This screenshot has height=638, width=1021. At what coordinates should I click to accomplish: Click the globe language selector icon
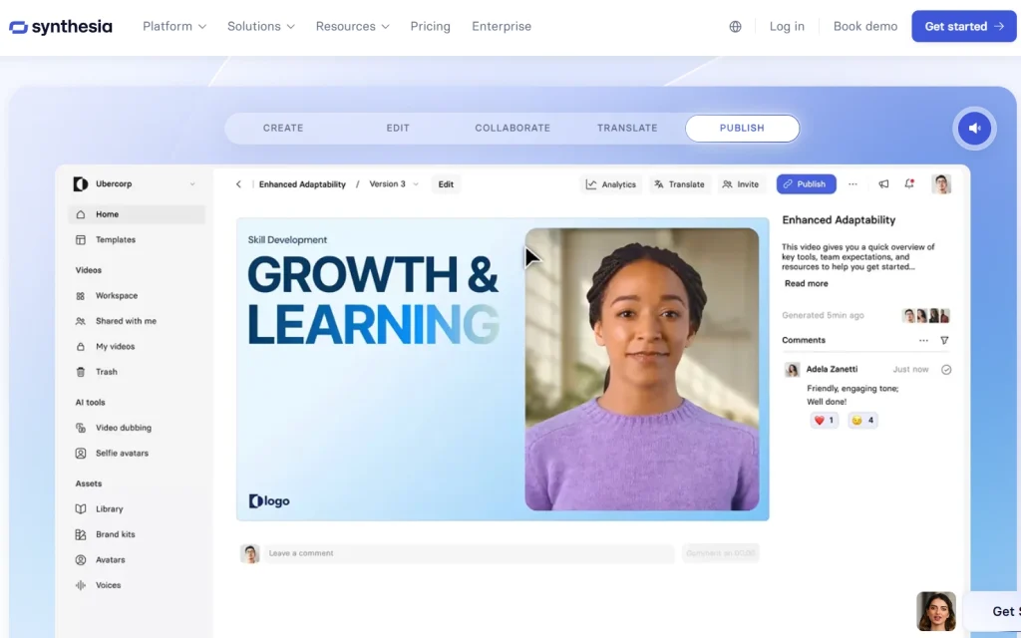click(735, 27)
